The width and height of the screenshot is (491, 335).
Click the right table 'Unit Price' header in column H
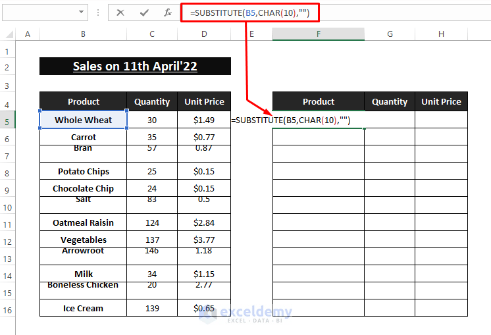[x=441, y=101]
